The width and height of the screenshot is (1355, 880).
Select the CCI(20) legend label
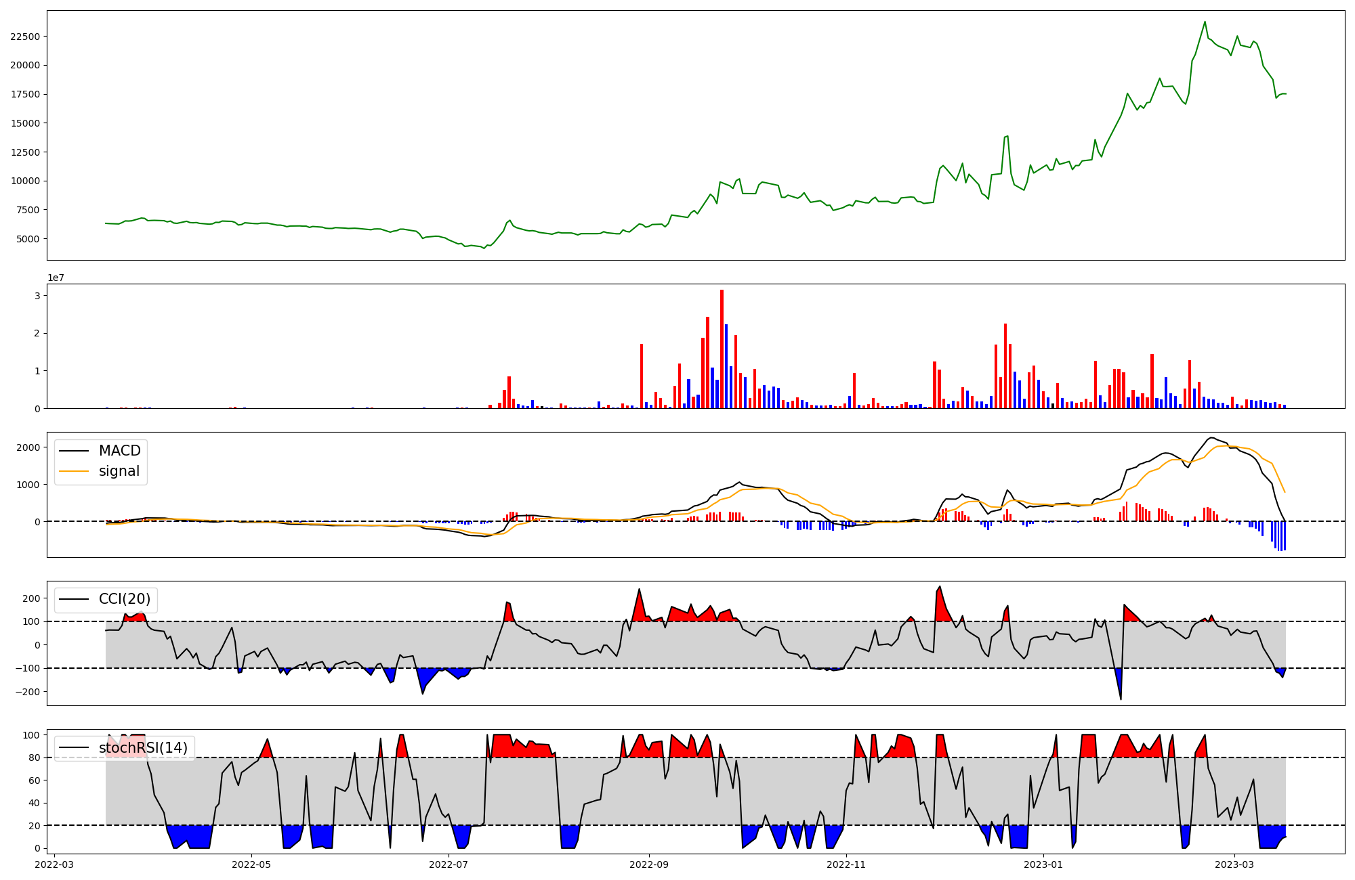tap(125, 599)
